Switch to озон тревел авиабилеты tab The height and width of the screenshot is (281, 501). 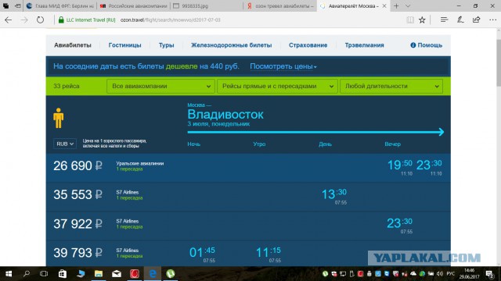pos(280,5)
